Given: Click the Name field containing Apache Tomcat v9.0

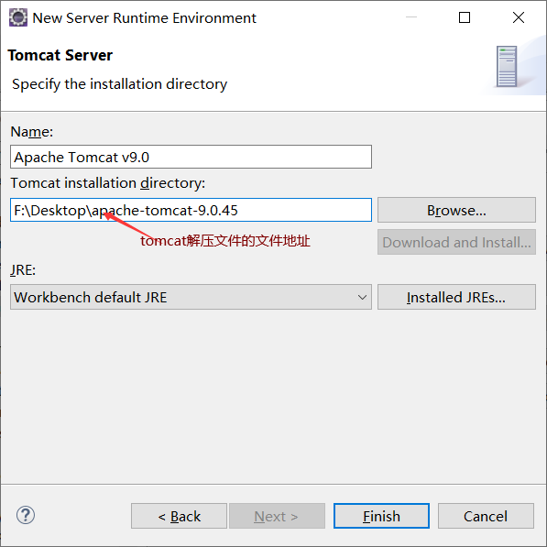Looking at the screenshot, I should pyautogui.click(x=191, y=157).
